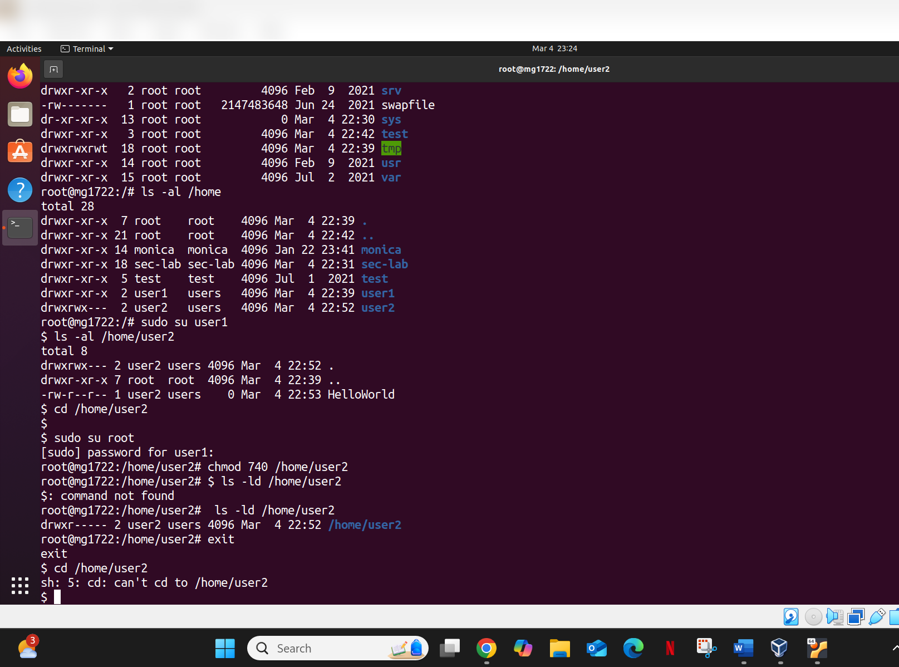
Task: Click terminal title root@mg1722: /home/user2
Action: 554,69
